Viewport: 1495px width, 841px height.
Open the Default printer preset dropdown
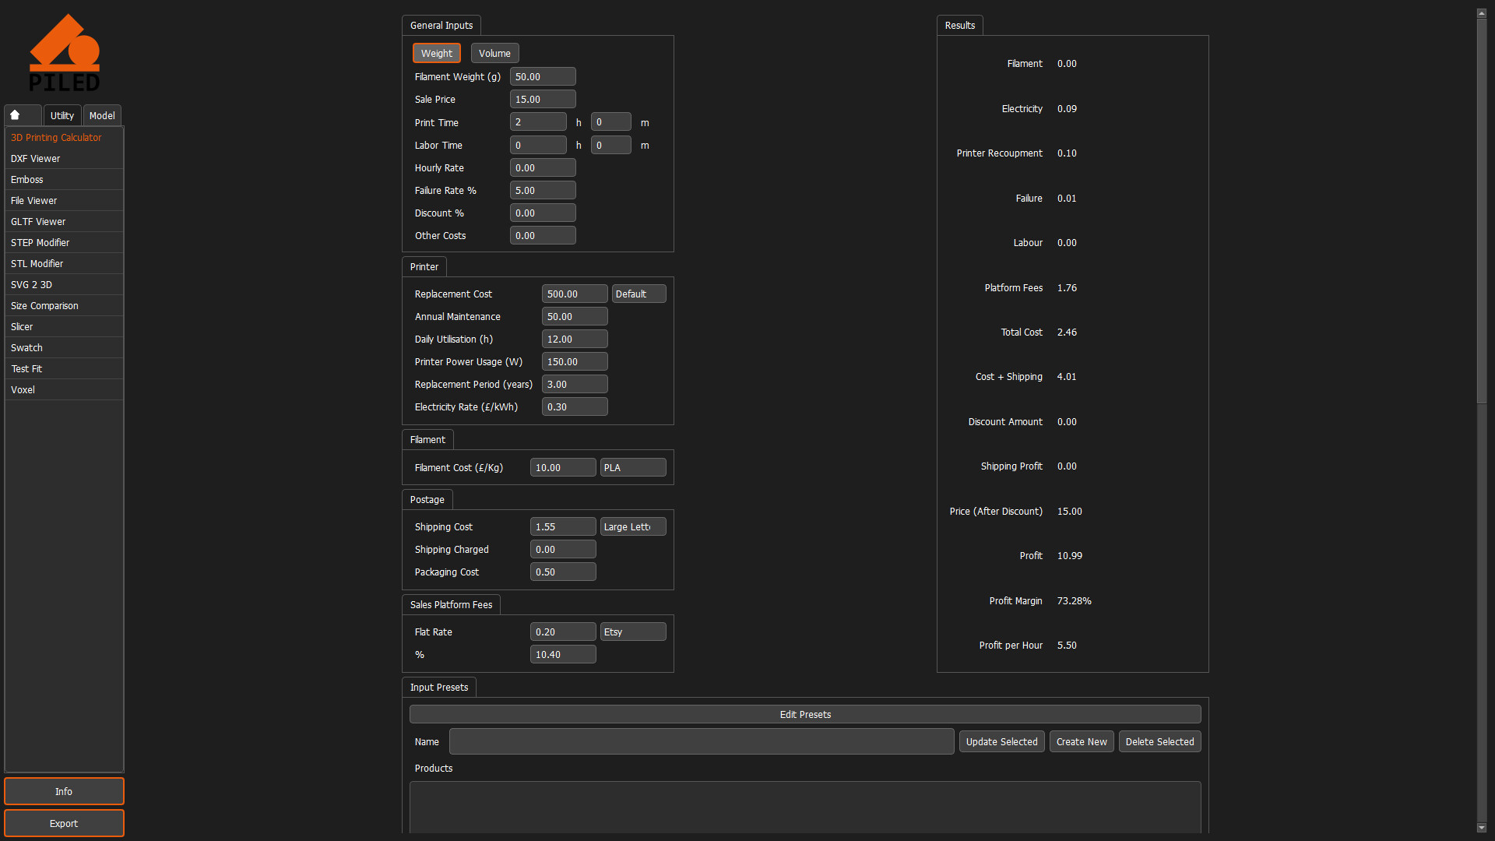tap(638, 294)
